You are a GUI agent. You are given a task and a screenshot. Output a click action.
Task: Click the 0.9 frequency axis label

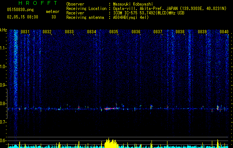tap(3, 85)
